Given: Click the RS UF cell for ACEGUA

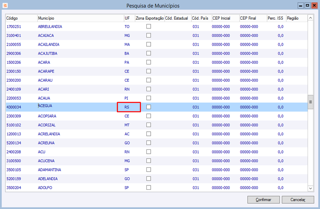Looking at the screenshot, I should [129, 107].
